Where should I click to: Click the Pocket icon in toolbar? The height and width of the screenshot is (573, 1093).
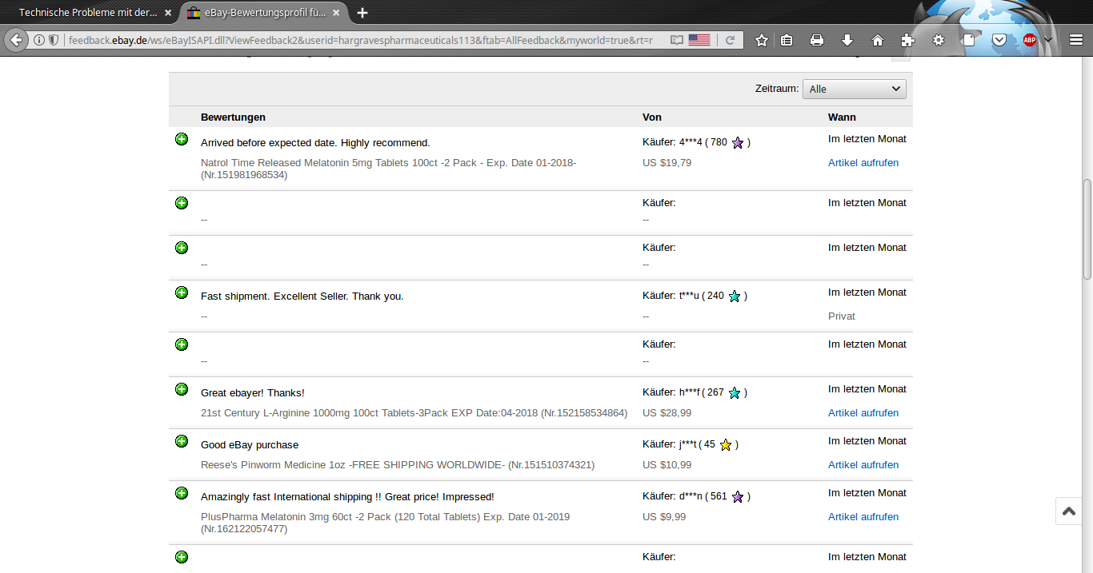point(999,40)
